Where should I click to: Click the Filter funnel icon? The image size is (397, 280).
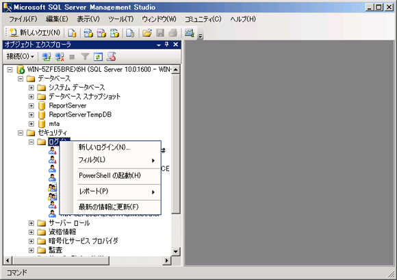[x=85, y=57]
